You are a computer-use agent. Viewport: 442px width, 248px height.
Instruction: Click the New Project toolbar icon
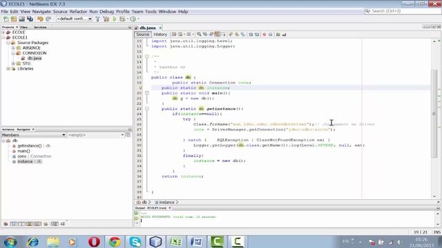coord(14,19)
